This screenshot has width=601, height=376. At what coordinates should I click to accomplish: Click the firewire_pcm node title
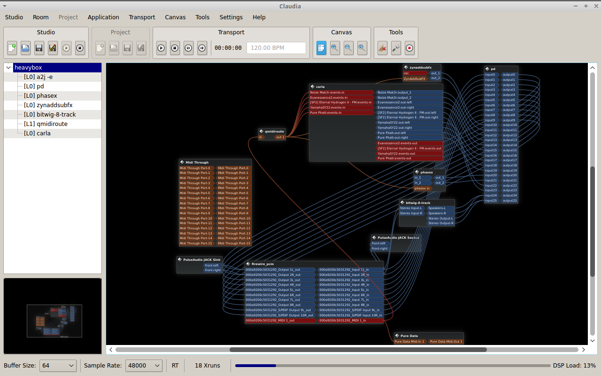tap(262, 264)
